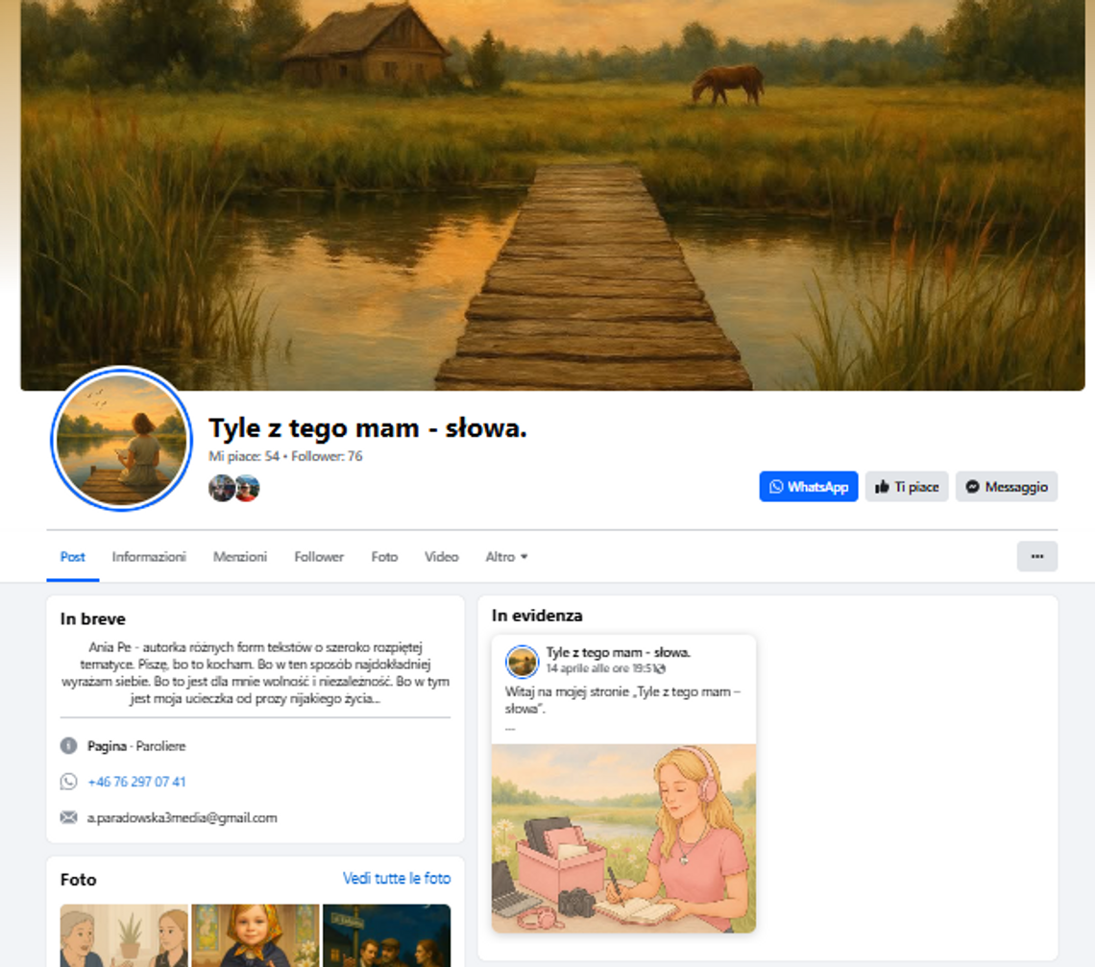Open the Menzioni tab
Image resolution: width=1095 pixels, height=967 pixels.
click(x=240, y=557)
